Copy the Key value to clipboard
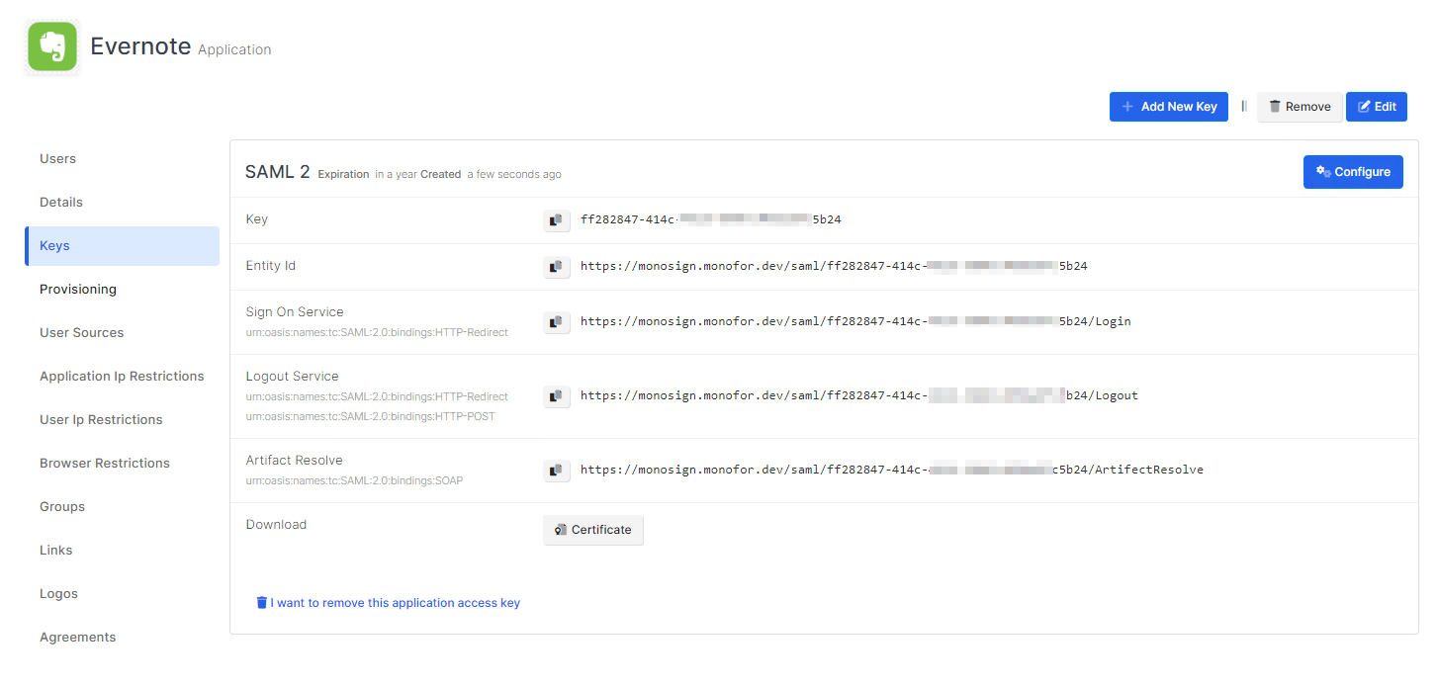 click(x=557, y=219)
